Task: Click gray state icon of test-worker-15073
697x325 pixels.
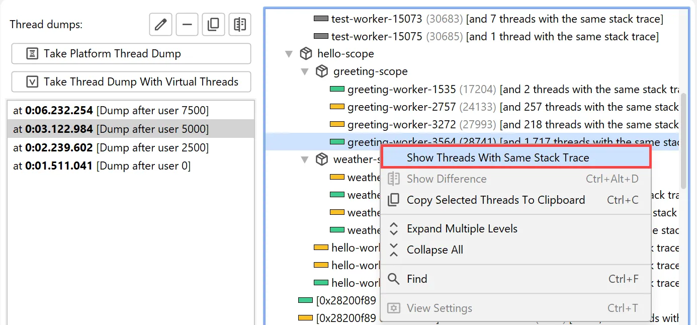Action: (x=321, y=19)
